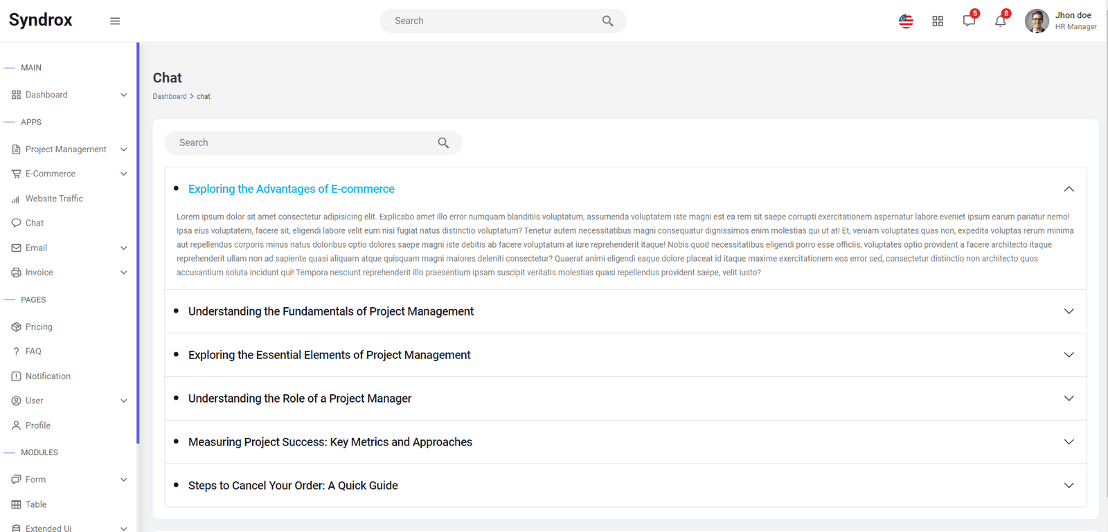Image resolution: width=1108 pixels, height=532 pixels.
Task: Click the chat search magnifier icon
Action: coord(443,143)
